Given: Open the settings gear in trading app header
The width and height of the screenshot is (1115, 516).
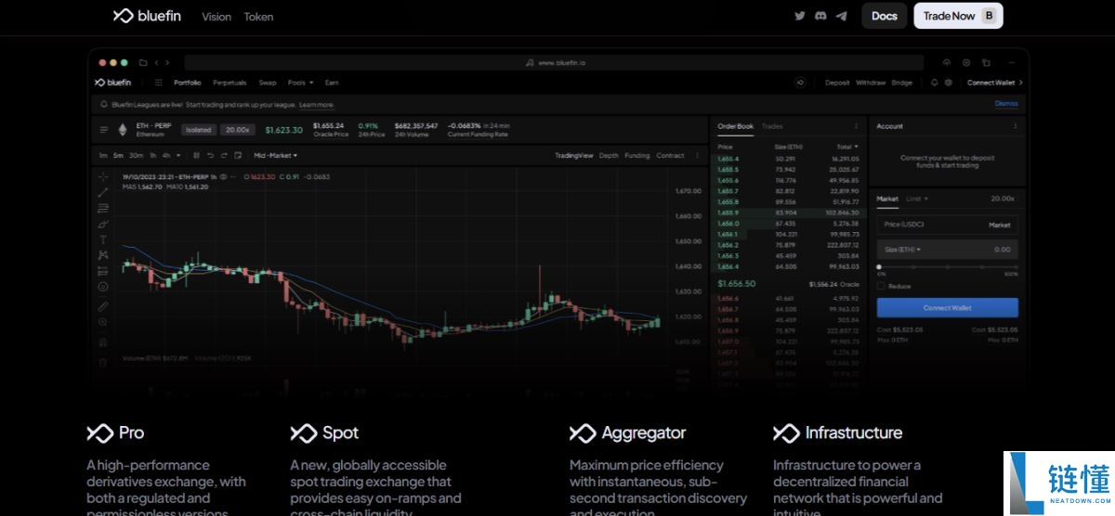Looking at the screenshot, I should coord(949,83).
